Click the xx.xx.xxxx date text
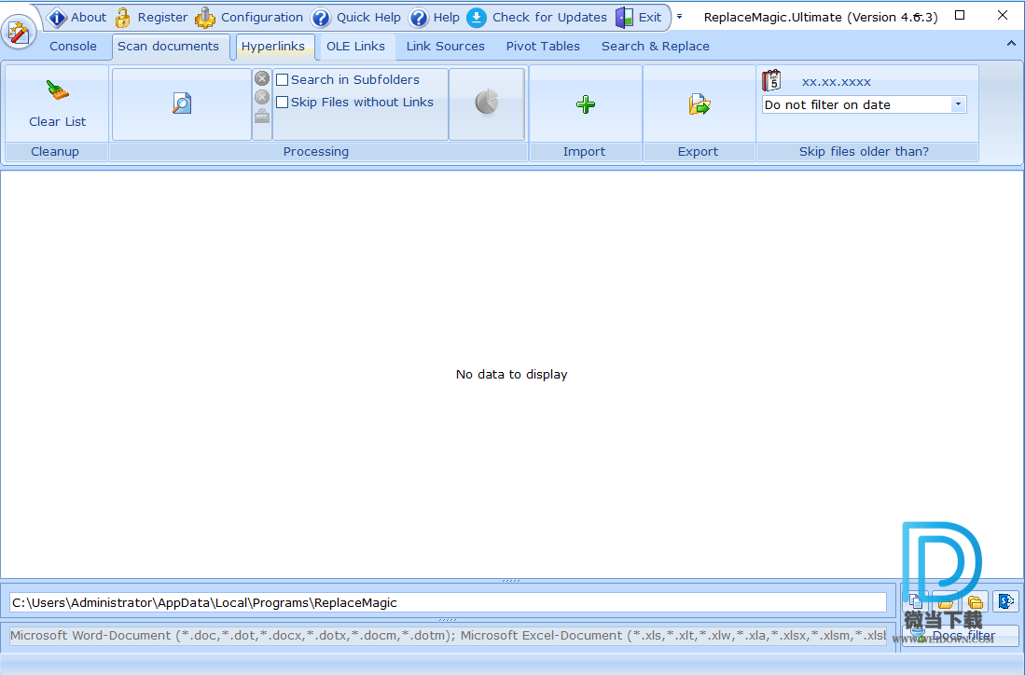Screen dimensions: 1025x675 tap(836, 82)
